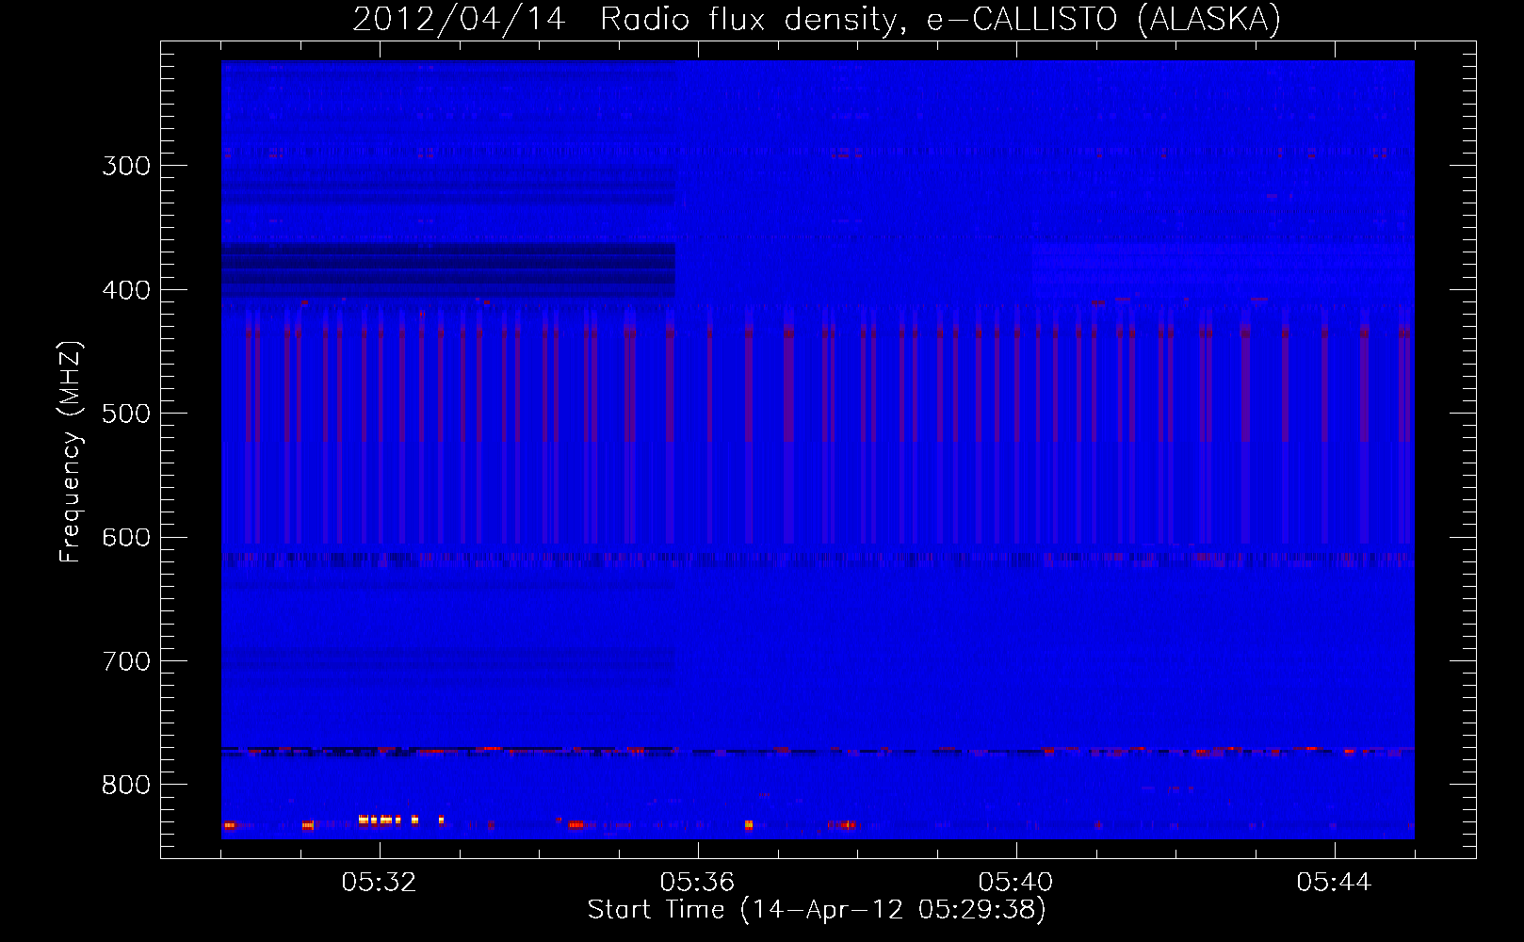This screenshot has width=1524, height=942.
Task: Click the 600 frequency tick label
Action: click(126, 538)
